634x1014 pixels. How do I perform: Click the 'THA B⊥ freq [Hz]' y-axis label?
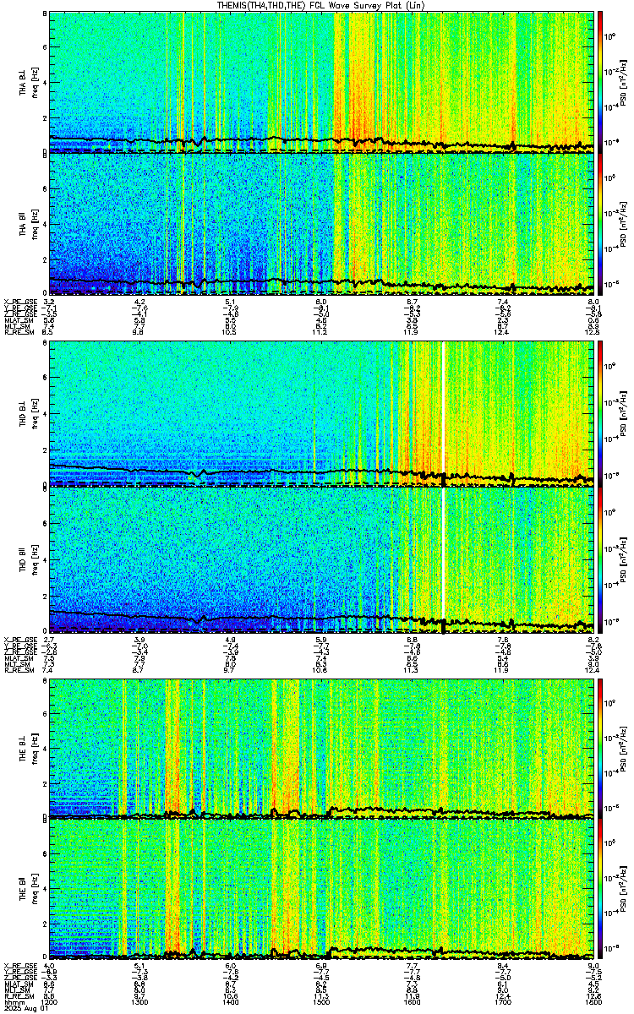coord(28,81)
